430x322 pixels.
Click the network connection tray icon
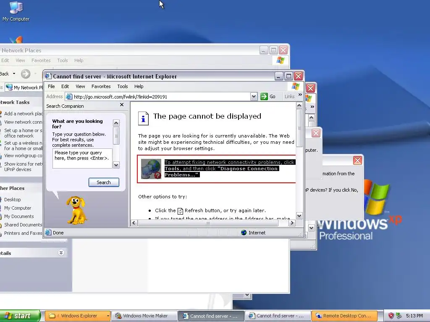coord(399,316)
